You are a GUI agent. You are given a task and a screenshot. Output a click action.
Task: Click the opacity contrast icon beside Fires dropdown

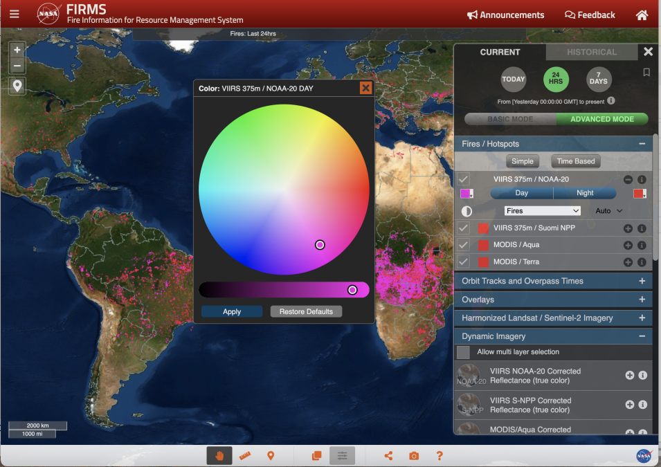467,211
